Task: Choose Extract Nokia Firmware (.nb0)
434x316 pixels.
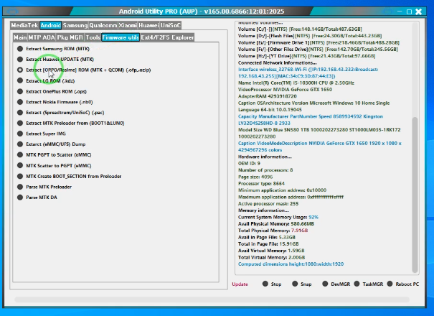Action: (x=55, y=102)
